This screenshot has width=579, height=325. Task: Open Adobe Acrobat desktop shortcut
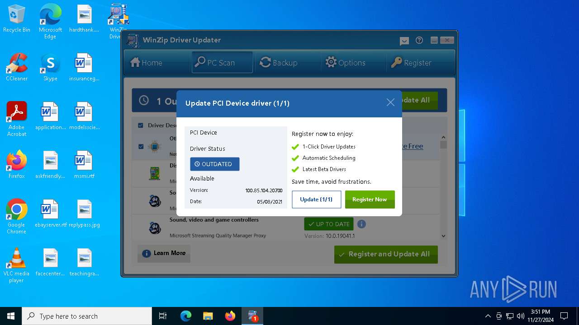click(17, 119)
